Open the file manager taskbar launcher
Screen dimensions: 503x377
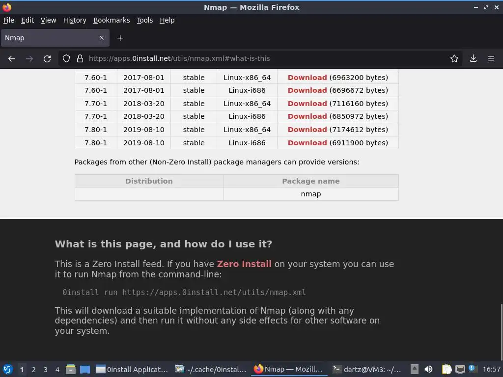pos(71,369)
